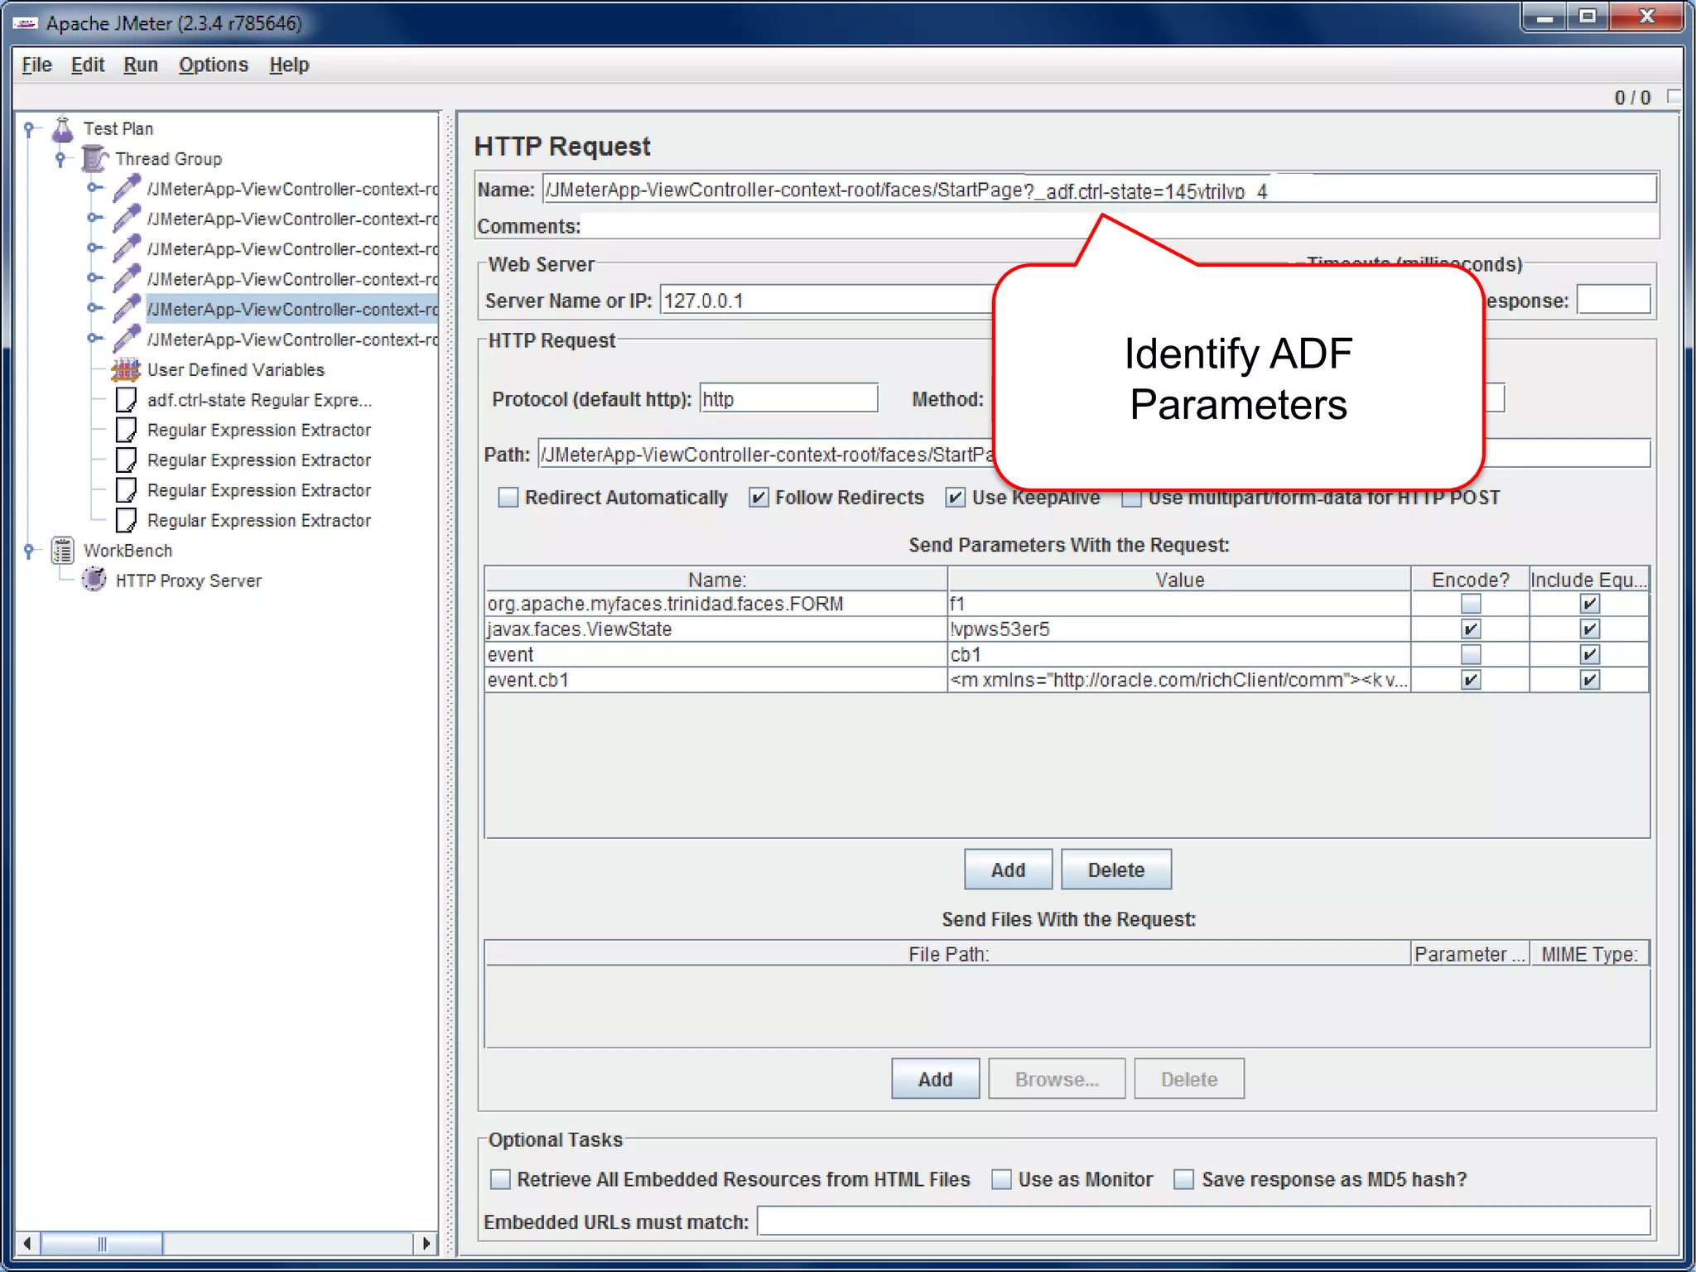The height and width of the screenshot is (1272, 1696).
Task: Add a file row under Send Files
Action: click(935, 1079)
